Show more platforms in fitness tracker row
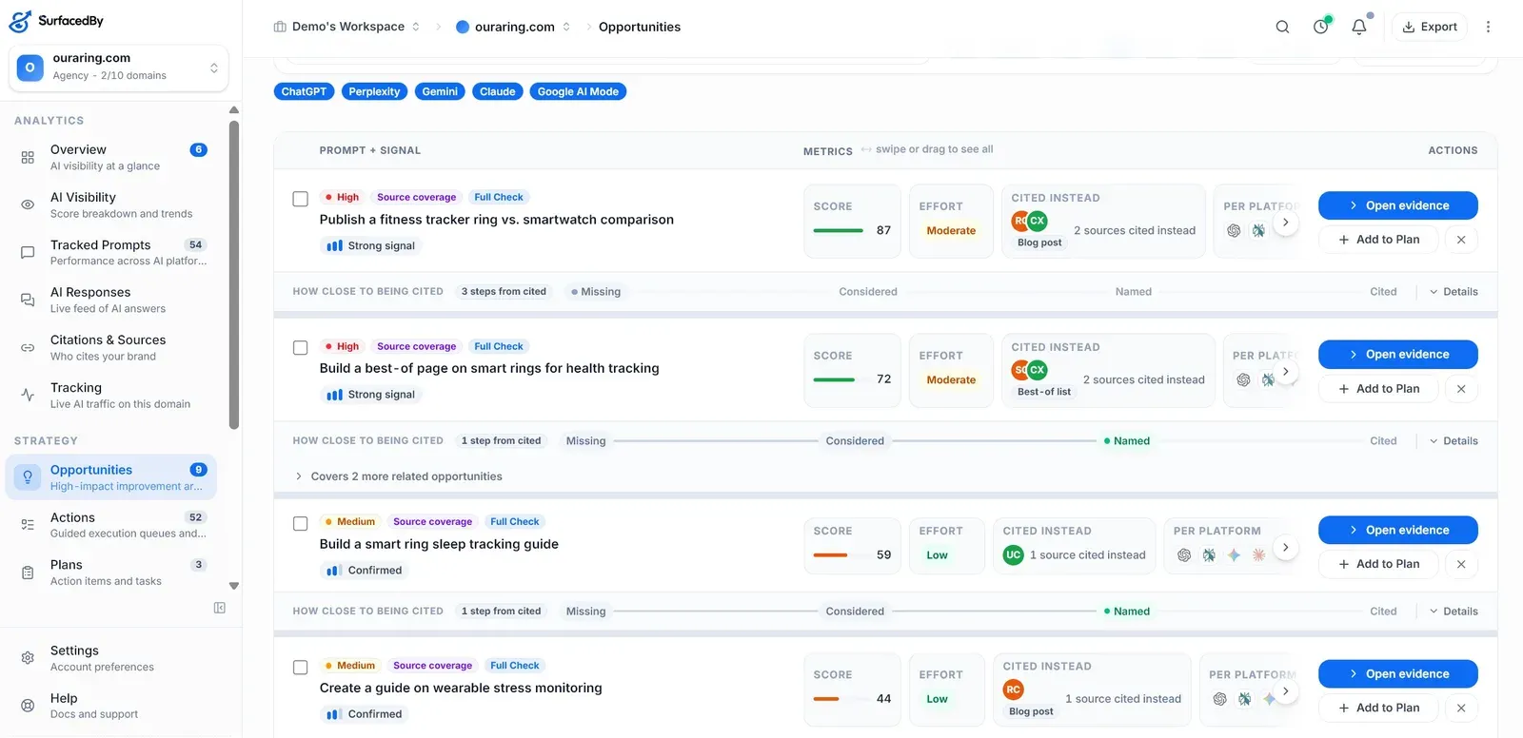 pos(1285,223)
